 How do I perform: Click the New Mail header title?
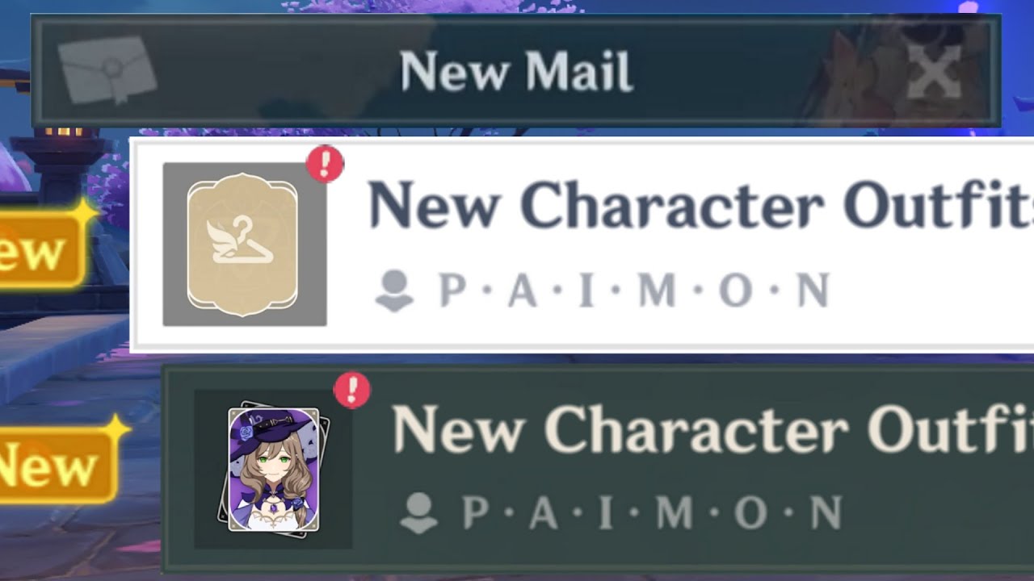coord(516,71)
